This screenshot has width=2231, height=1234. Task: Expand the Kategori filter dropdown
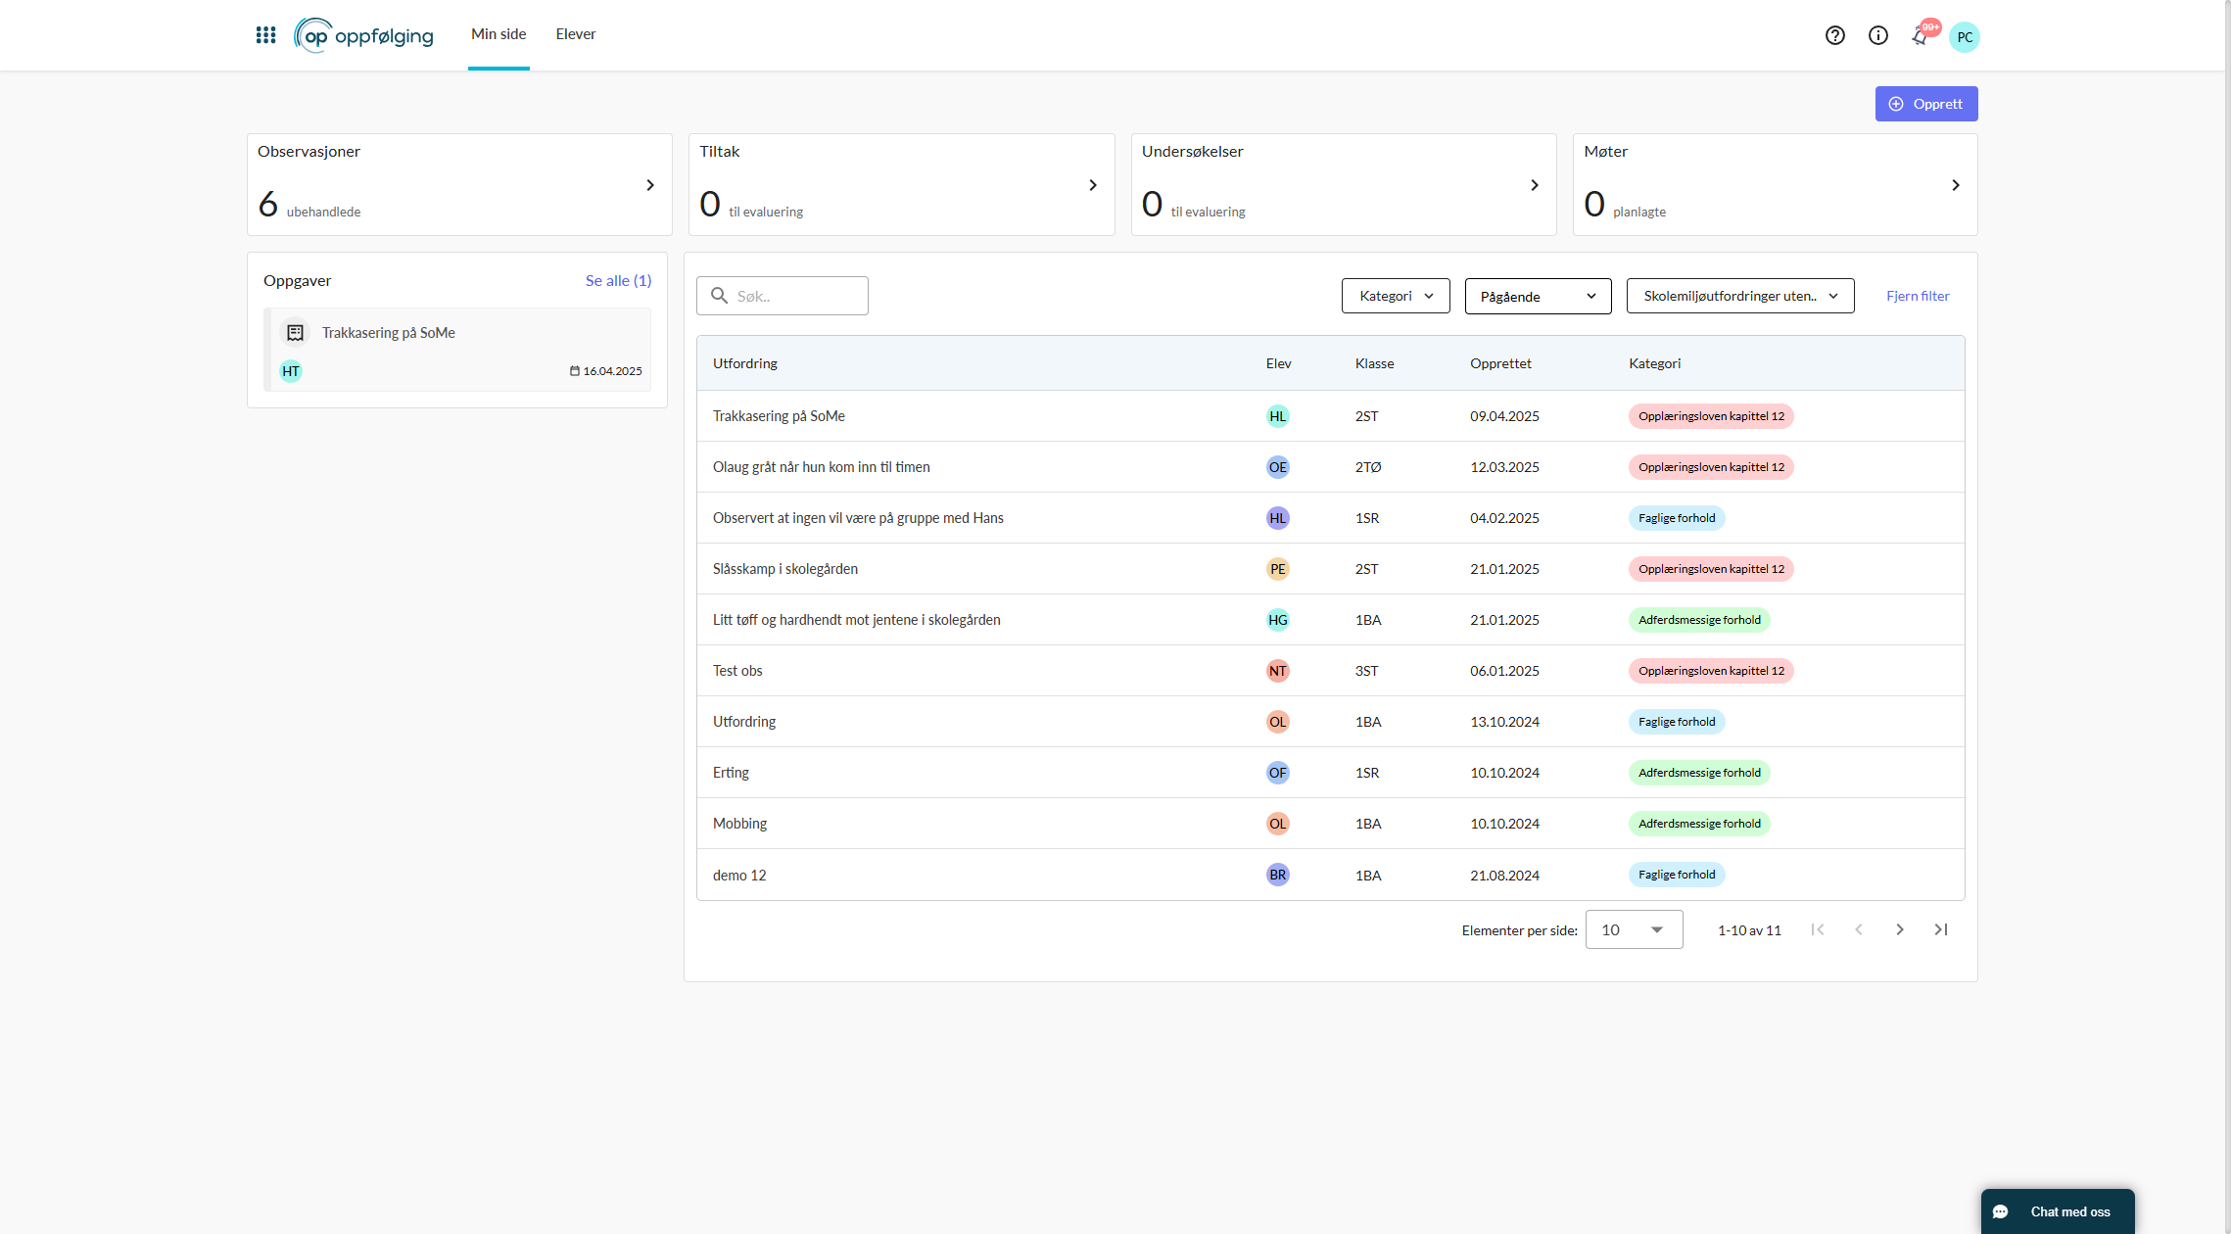tap(1395, 296)
